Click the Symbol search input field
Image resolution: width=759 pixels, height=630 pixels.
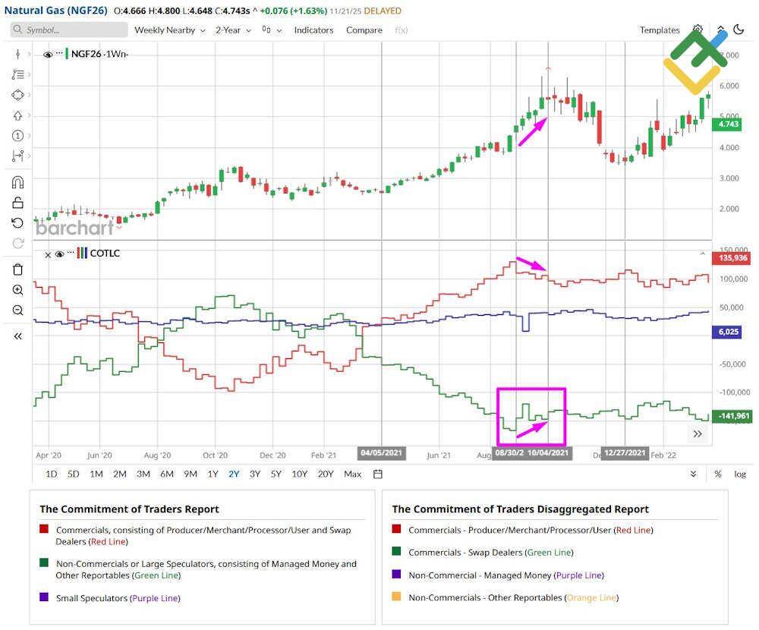pos(68,30)
